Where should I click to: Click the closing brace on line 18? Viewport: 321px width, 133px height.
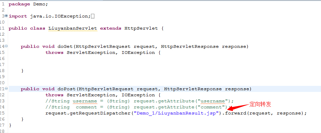(x=23, y=71)
